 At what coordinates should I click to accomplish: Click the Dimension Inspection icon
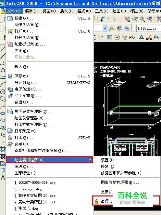click(124, 37)
